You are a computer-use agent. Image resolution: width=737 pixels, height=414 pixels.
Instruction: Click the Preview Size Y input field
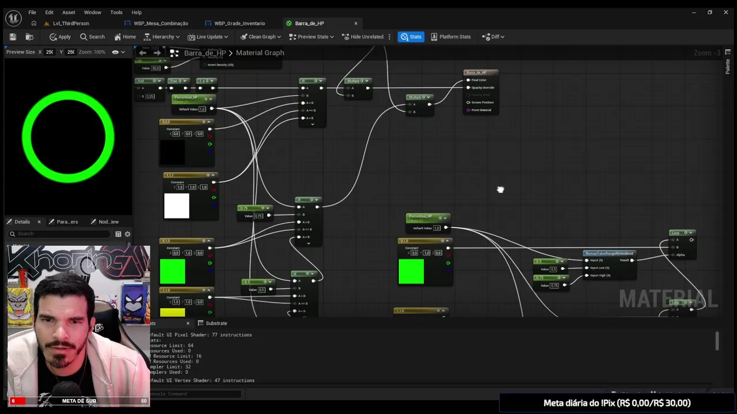coord(71,52)
